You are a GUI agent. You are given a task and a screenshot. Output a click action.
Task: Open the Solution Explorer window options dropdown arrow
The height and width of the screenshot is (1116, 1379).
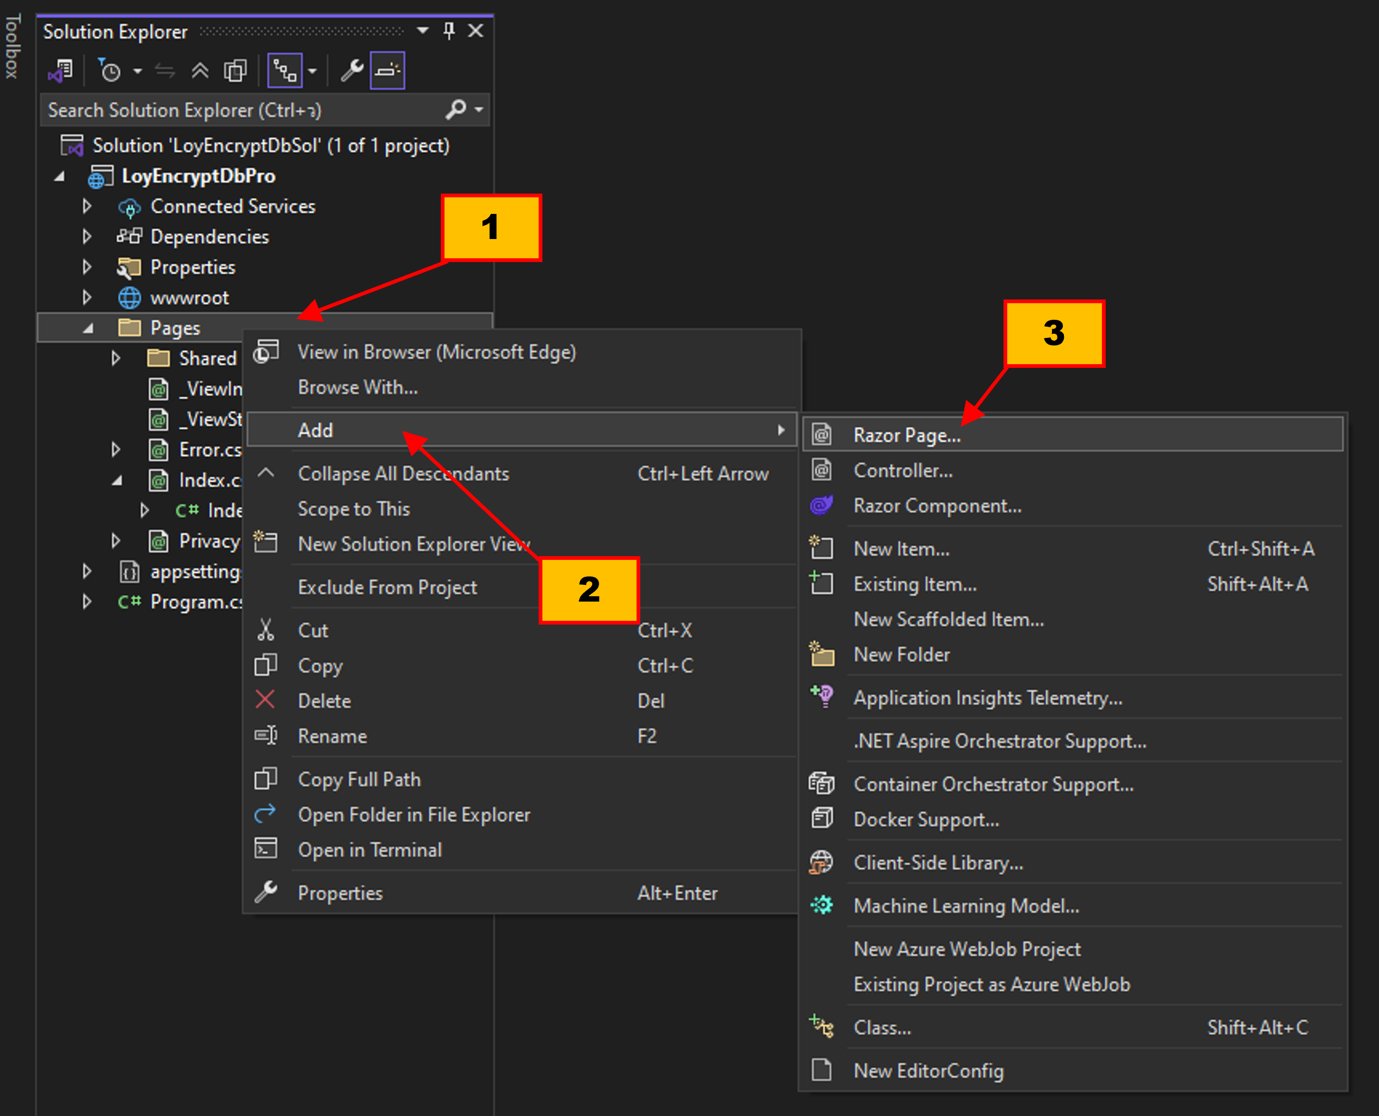click(423, 30)
